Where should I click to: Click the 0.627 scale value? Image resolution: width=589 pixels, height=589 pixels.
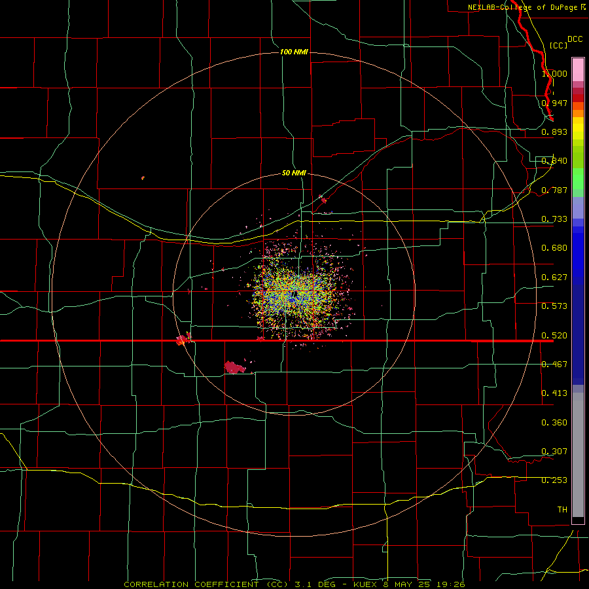554,277
